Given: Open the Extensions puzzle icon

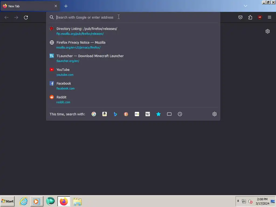Looking at the screenshot, I should [x=250, y=17].
